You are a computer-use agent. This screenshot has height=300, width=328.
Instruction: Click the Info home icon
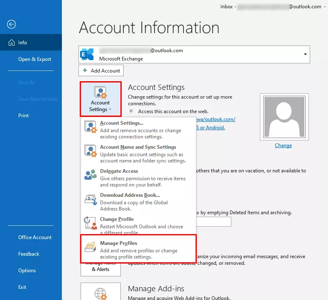coord(12,42)
